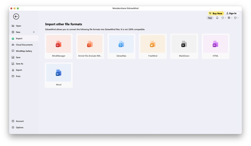
Task: Click the gallery icon beside MindMap Gallery
Action: pos(13,51)
